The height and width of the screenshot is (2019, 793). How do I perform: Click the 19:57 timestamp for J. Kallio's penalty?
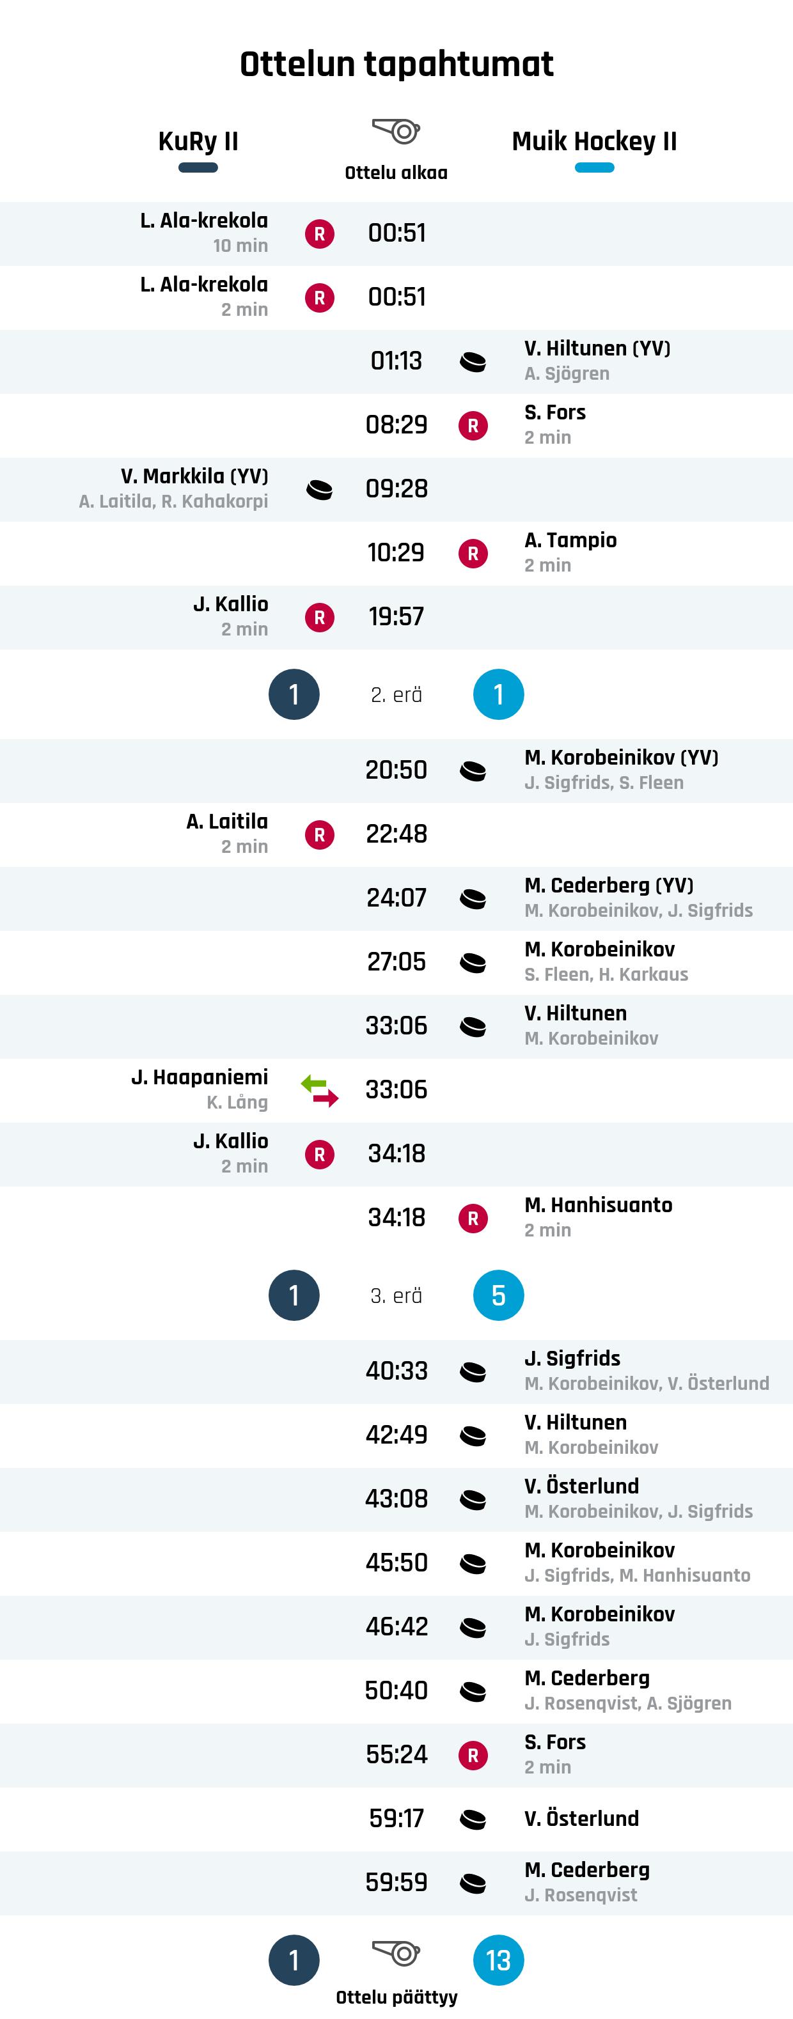[396, 617]
